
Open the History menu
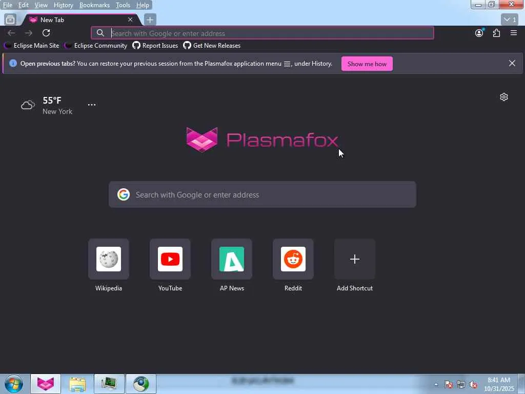[63, 5]
